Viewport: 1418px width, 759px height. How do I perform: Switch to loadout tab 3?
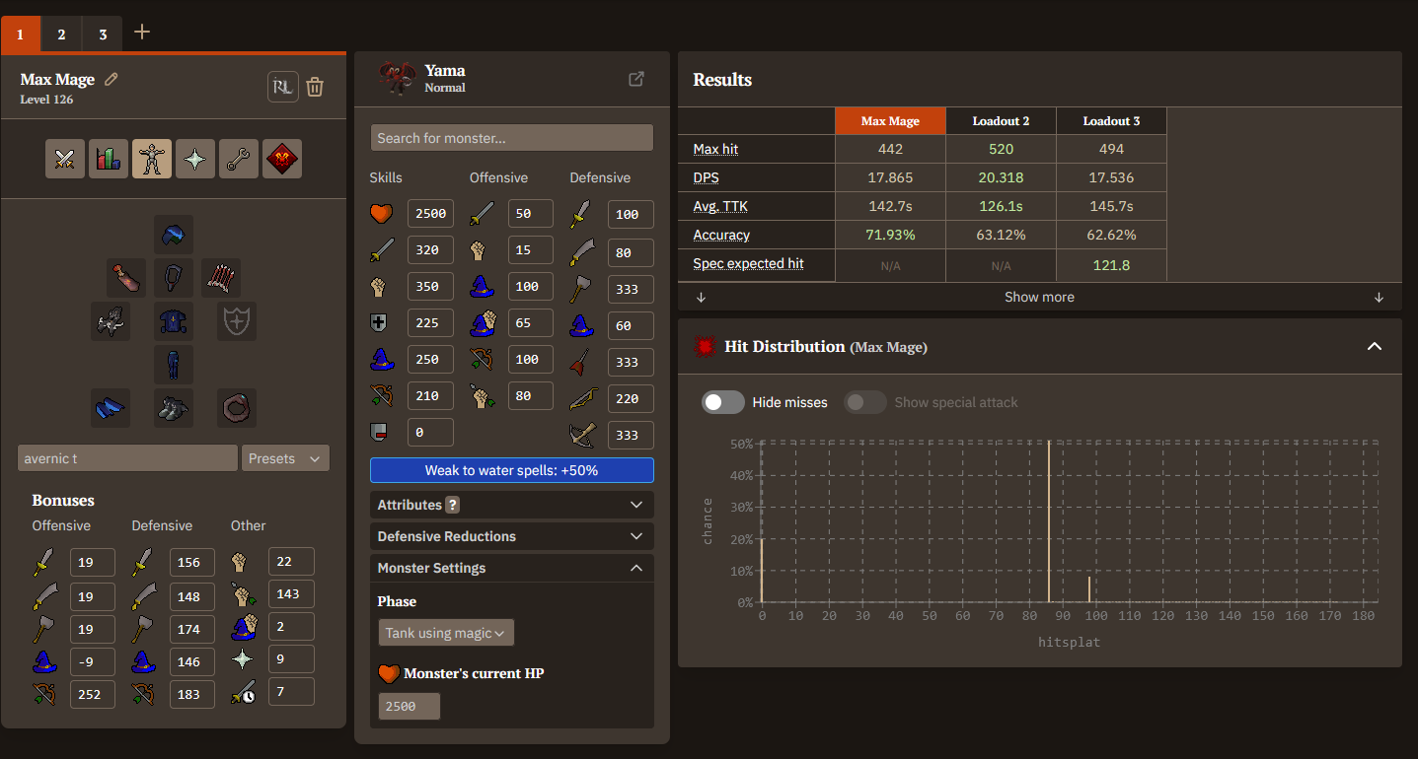(x=103, y=34)
